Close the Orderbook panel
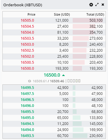 coord(103,5)
